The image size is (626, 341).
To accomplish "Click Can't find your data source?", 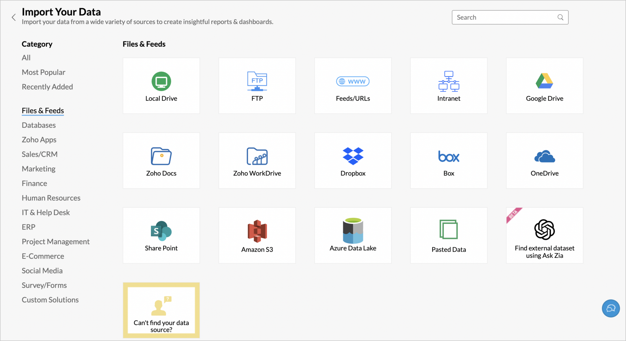I will 161,310.
